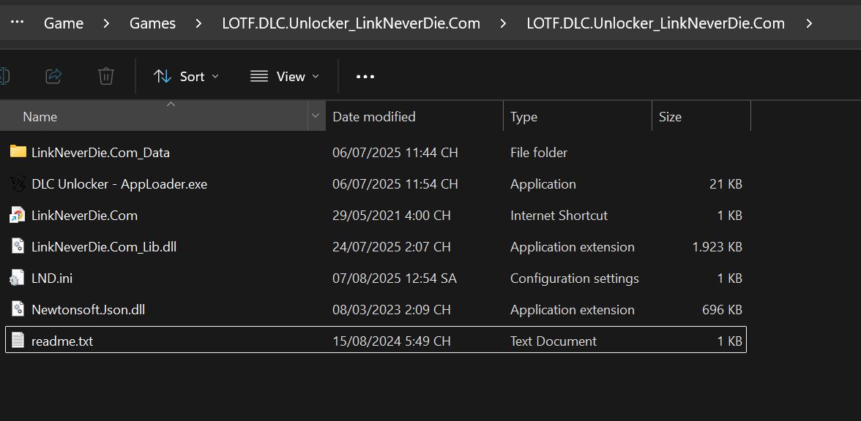Open the See more options menu

365,77
